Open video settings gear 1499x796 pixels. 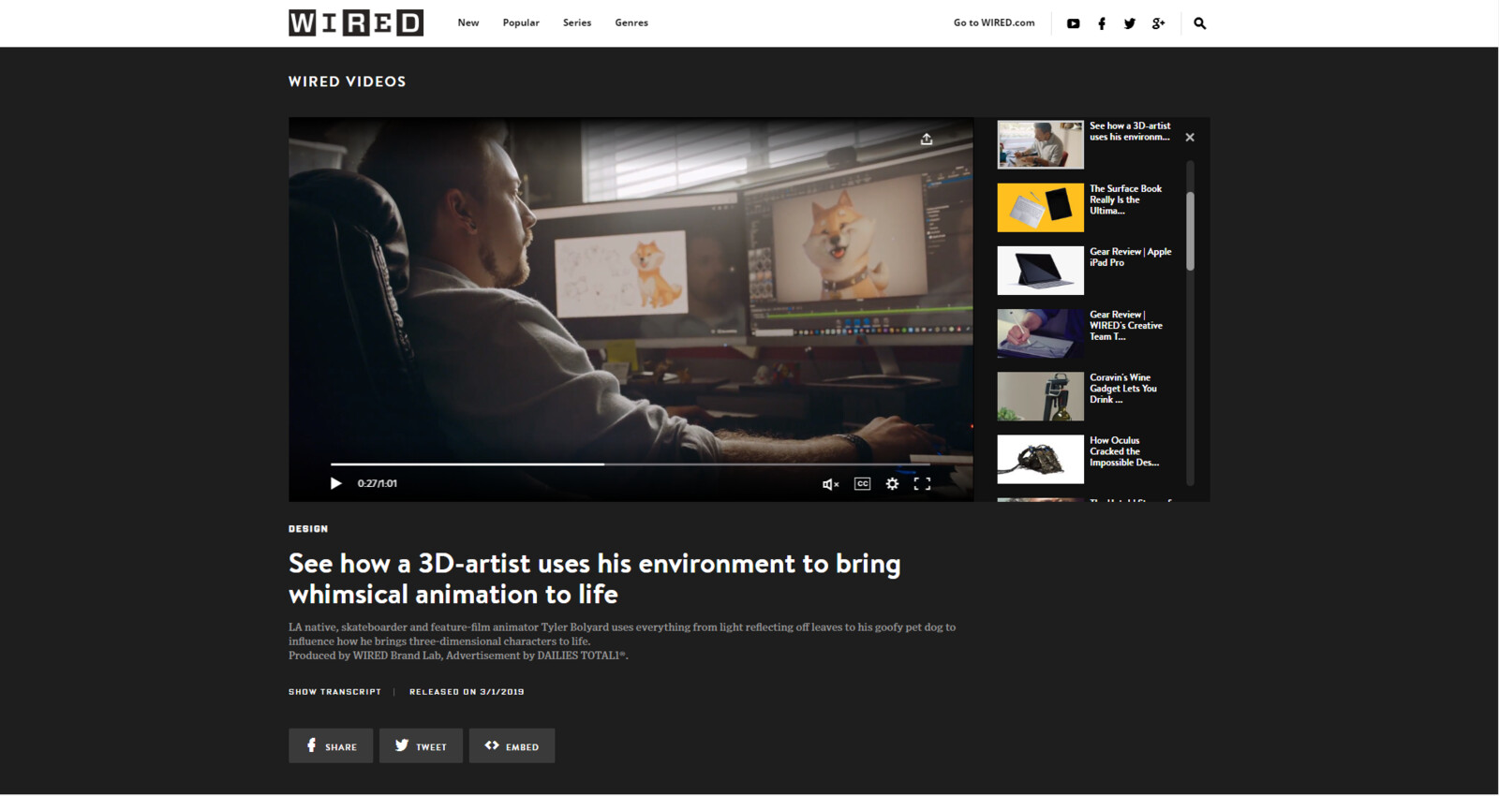tap(893, 484)
